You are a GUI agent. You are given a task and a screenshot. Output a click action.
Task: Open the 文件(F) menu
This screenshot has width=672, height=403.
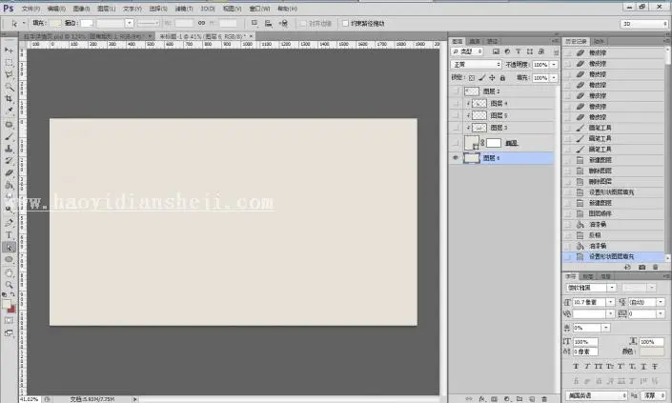click(31, 9)
